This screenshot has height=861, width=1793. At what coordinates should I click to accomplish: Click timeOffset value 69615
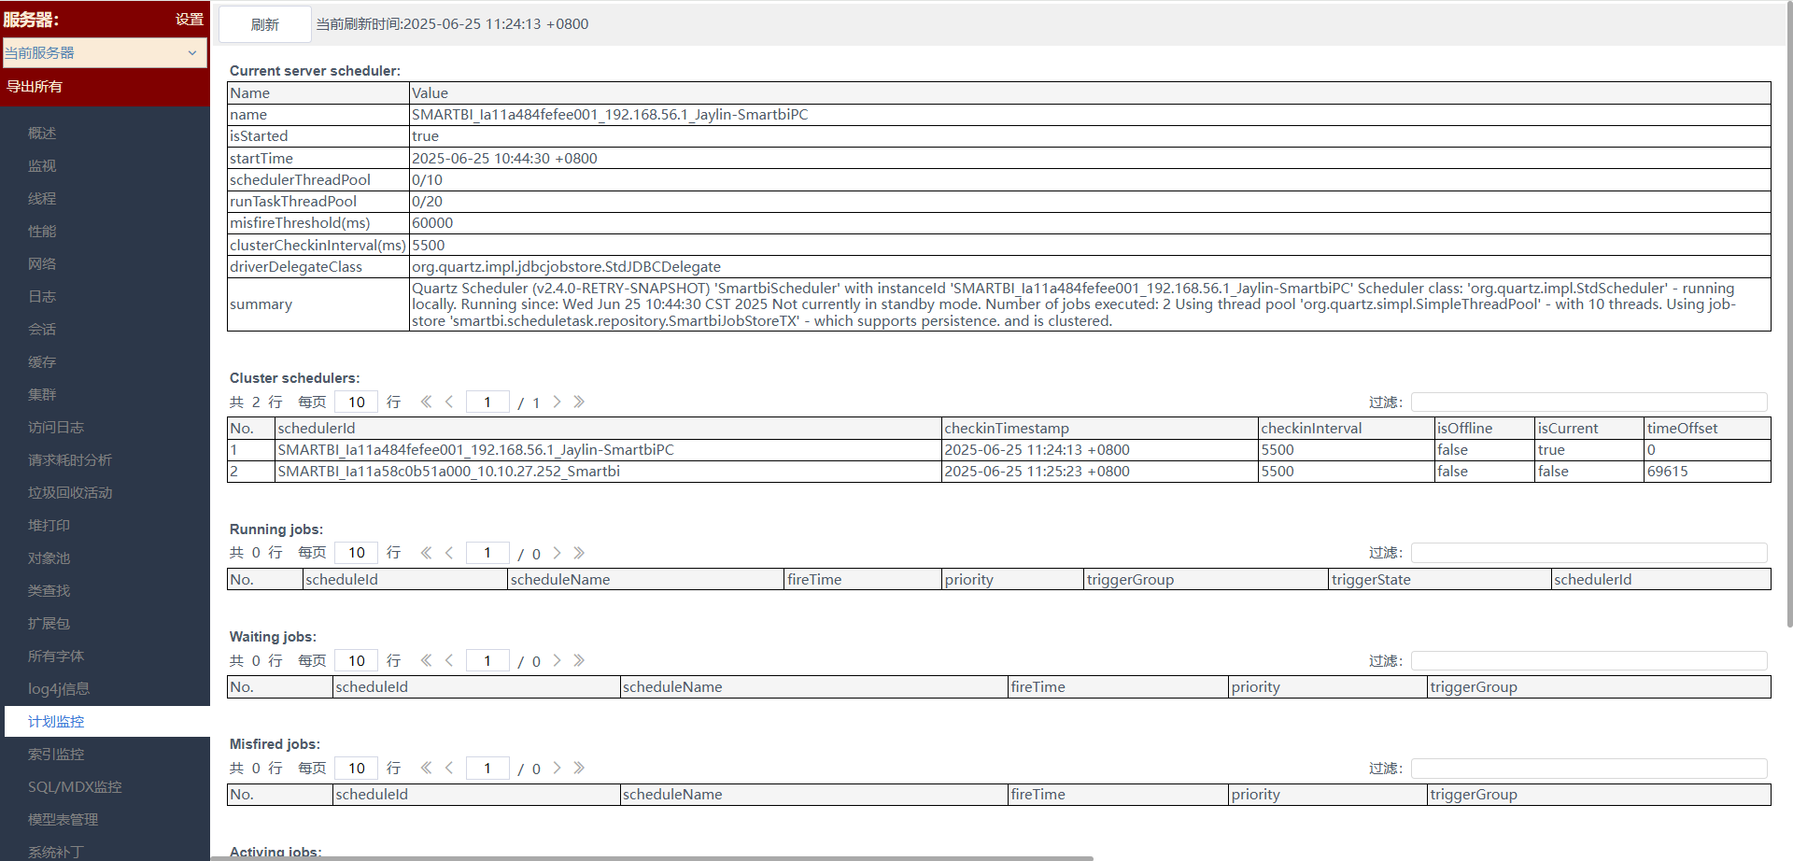[x=1668, y=472]
